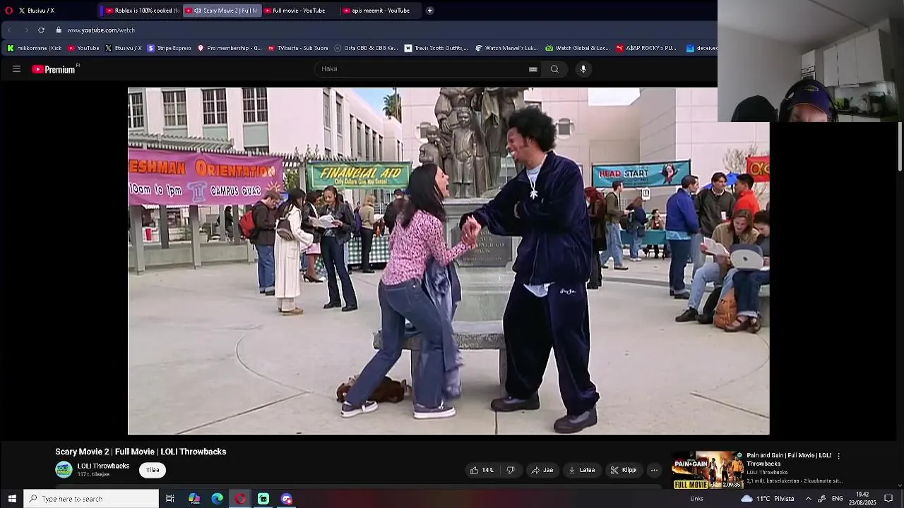Open the Watch Marvel's Luk... bookmark

click(x=506, y=48)
